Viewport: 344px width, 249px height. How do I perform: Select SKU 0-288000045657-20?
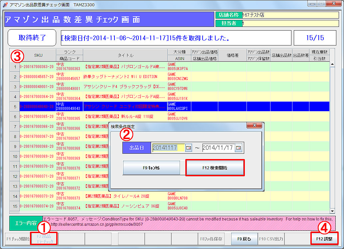tap(37, 77)
